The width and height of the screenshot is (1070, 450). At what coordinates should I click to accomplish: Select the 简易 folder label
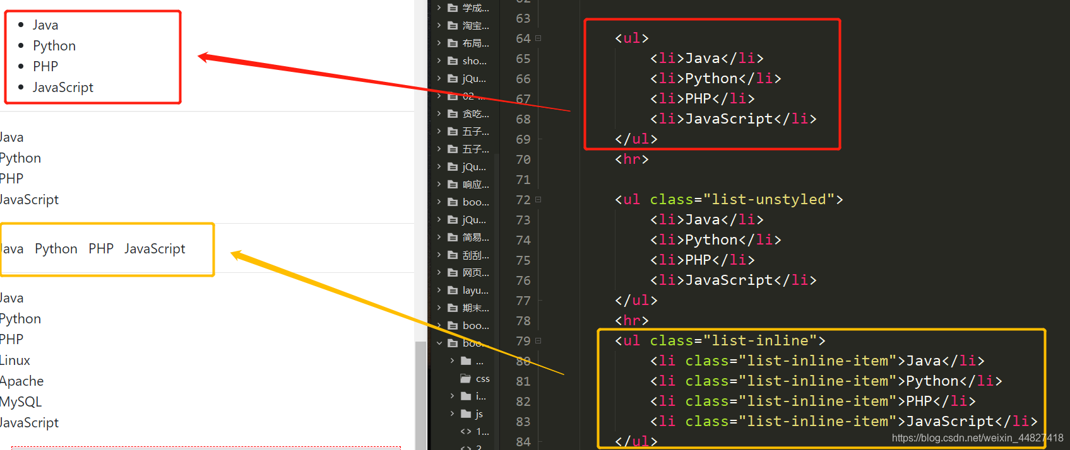coord(476,238)
